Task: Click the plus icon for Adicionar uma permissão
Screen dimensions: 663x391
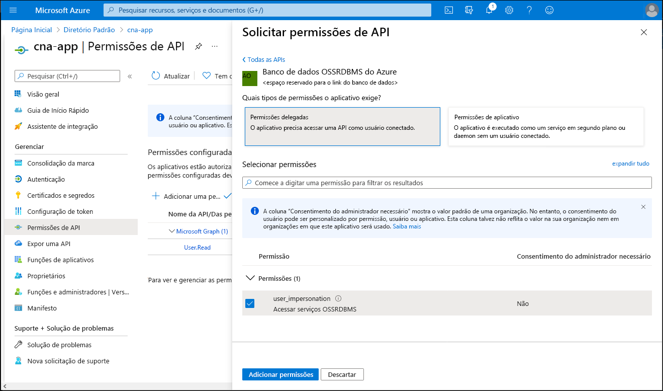Action: click(156, 196)
